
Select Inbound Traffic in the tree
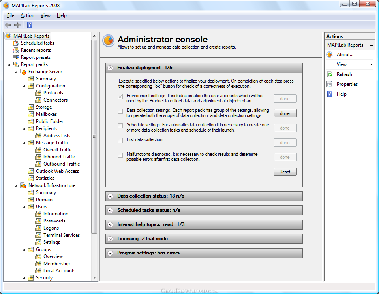coord(60,157)
